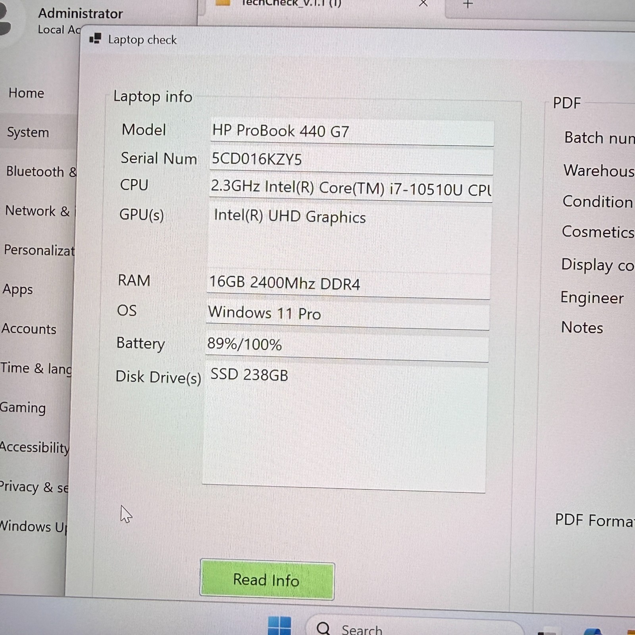635x635 pixels.
Task: Open Windows Update in Settings sidebar
Action: point(33,526)
